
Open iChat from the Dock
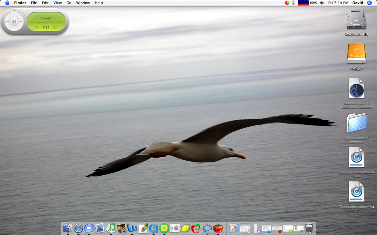point(89,228)
